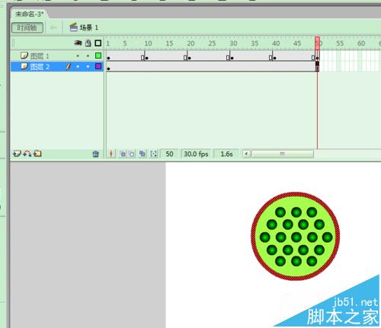The image size is (381, 328).
Task: Click frame number 55 on the ruler
Action: pos(340,43)
